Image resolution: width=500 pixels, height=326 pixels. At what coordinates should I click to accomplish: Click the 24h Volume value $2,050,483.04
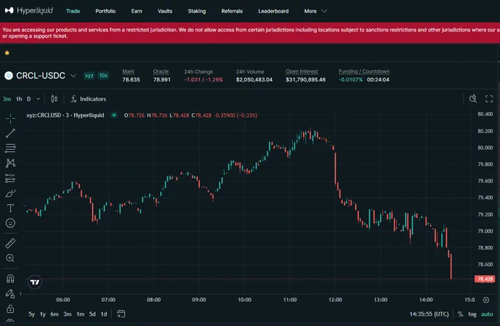(x=254, y=79)
